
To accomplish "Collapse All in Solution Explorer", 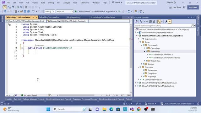I will [x=150, y=22].
